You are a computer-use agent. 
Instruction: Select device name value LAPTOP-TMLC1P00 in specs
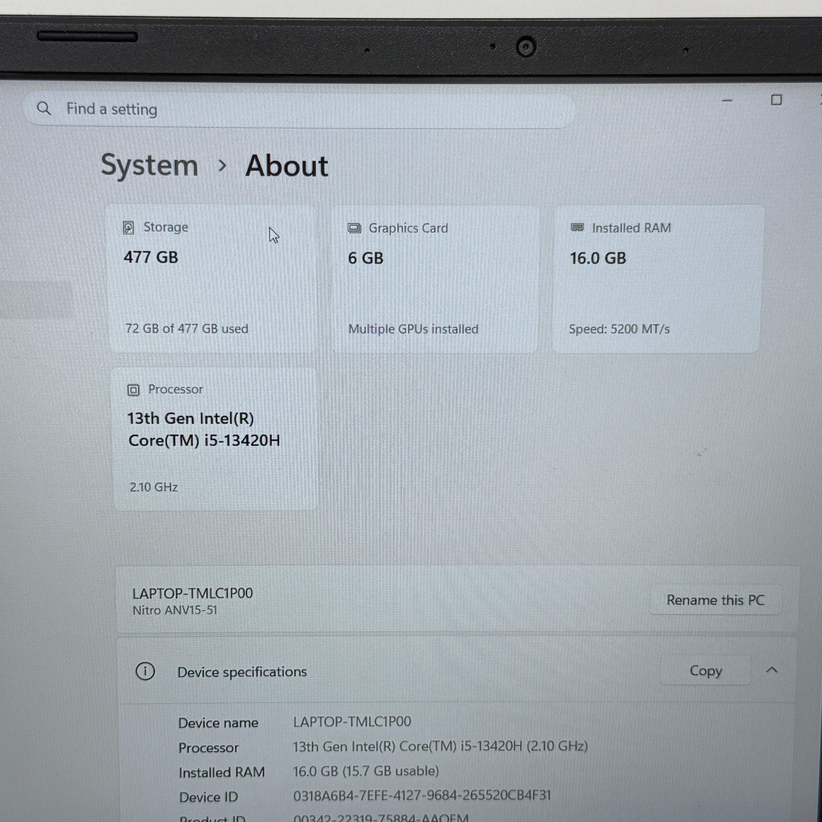click(352, 721)
